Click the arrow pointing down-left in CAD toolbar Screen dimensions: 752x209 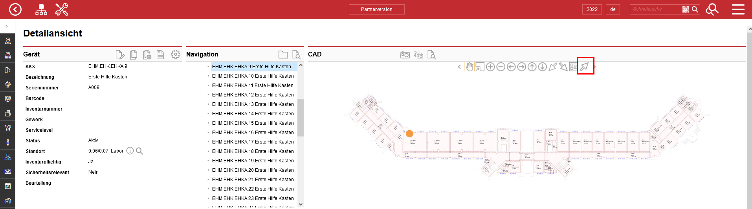tap(553, 67)
